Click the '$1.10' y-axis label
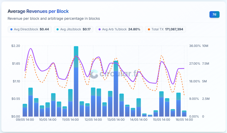 click(x=16, y=81)
